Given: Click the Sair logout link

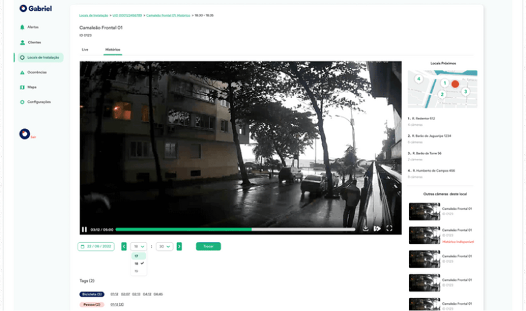Looking at the screenshot, I should coord(33,137).
